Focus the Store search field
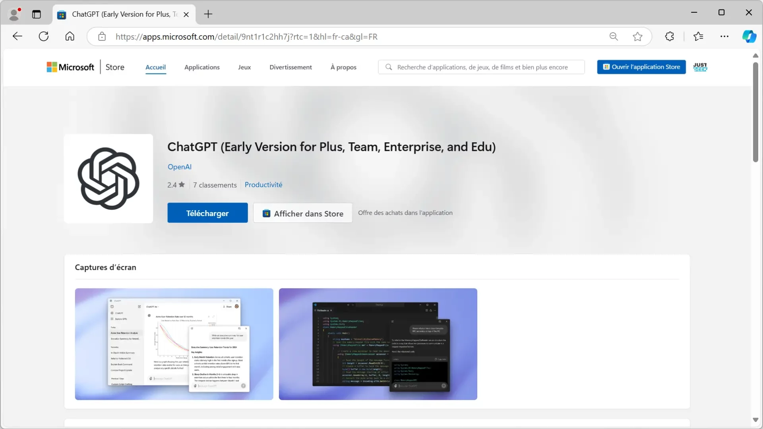Viewport: 763px width, 429px height. 481,67
